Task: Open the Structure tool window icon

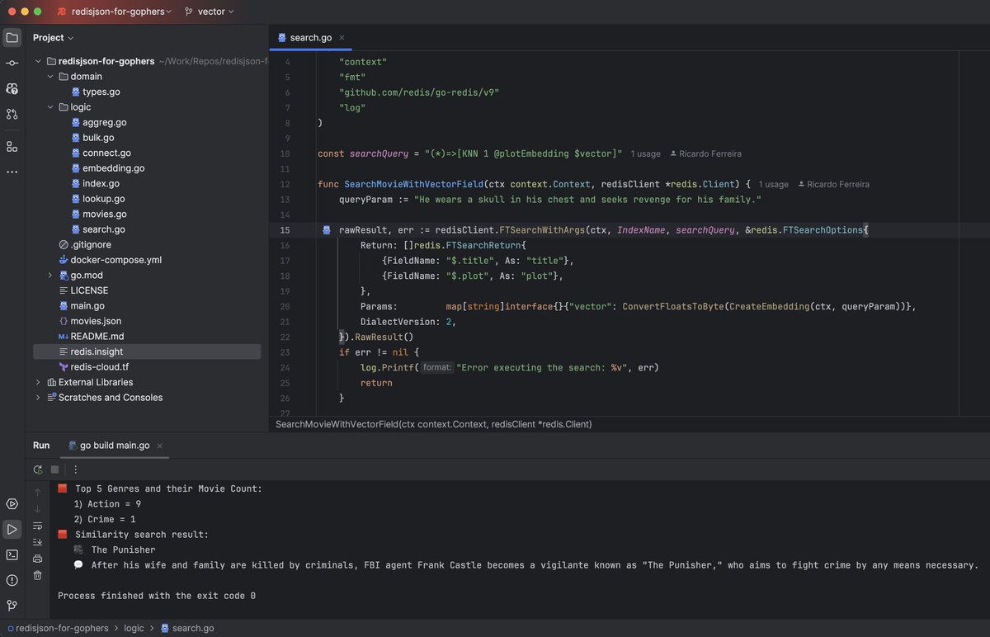Action: point(12,147)
